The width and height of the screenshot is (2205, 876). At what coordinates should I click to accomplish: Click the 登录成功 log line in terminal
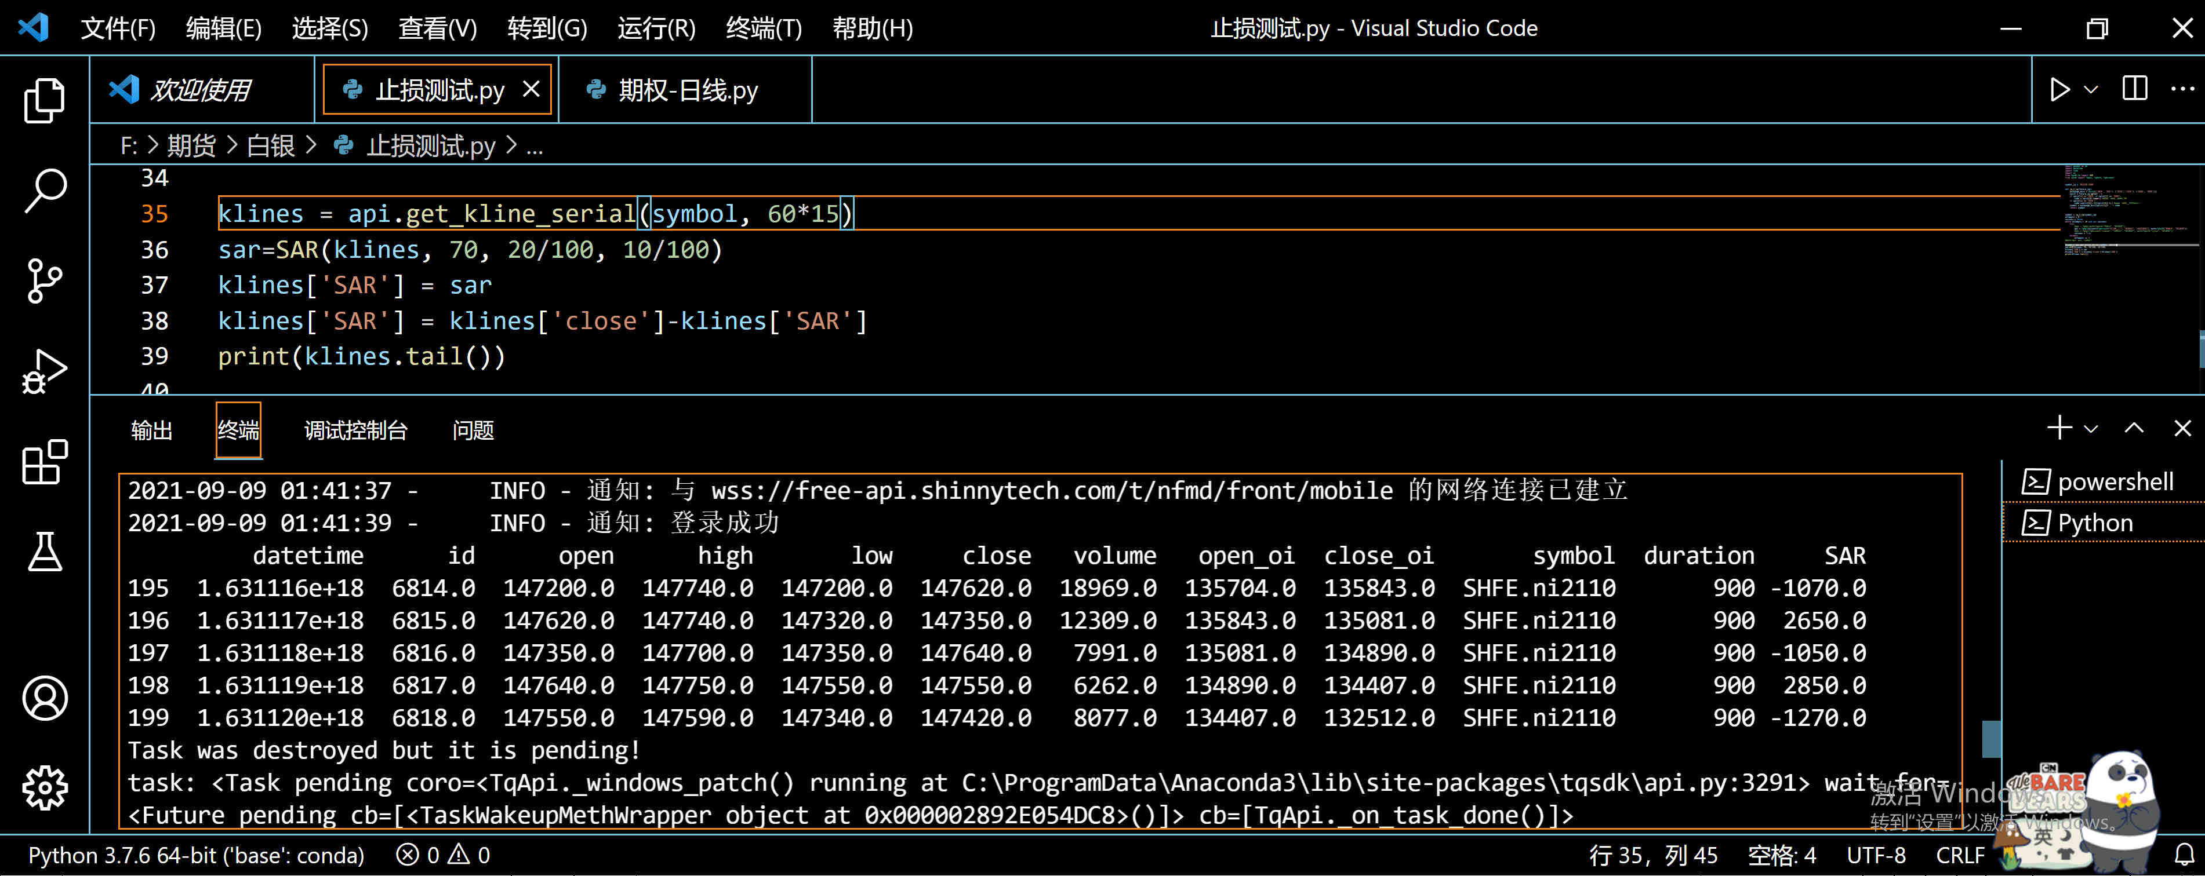tap(453, 523)
